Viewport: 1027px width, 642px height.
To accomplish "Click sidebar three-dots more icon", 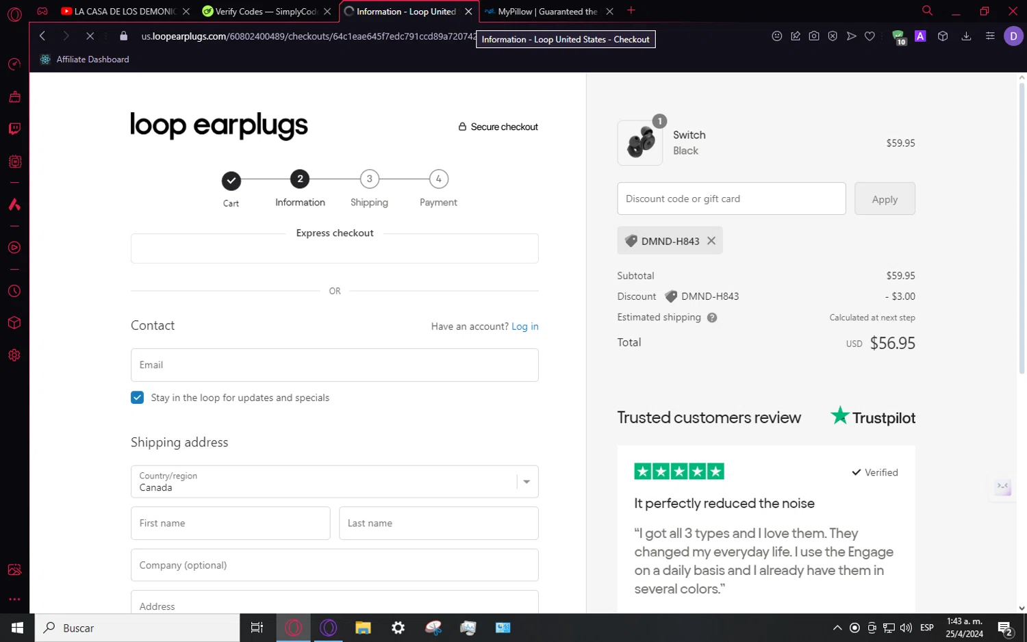I will tap(14, 599).
